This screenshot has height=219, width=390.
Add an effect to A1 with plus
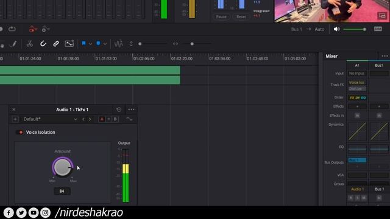(357, 106)
